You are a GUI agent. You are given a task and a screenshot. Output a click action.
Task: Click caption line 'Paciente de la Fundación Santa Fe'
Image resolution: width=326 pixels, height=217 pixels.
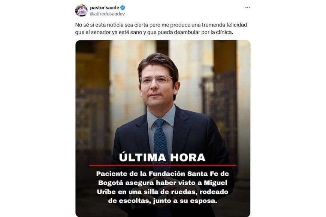(163, 174)
